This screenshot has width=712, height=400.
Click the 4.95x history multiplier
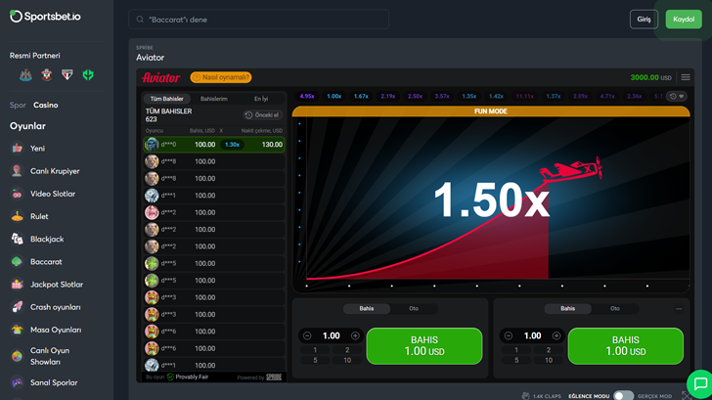click(307, 96)
